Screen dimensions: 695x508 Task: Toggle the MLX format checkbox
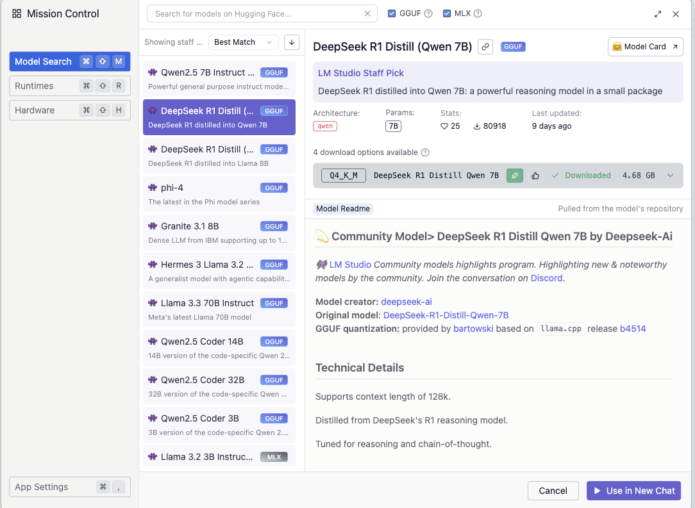coord(447,13)
